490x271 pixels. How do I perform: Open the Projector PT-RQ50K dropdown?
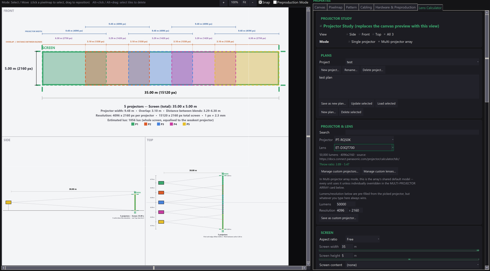[364, 140]
